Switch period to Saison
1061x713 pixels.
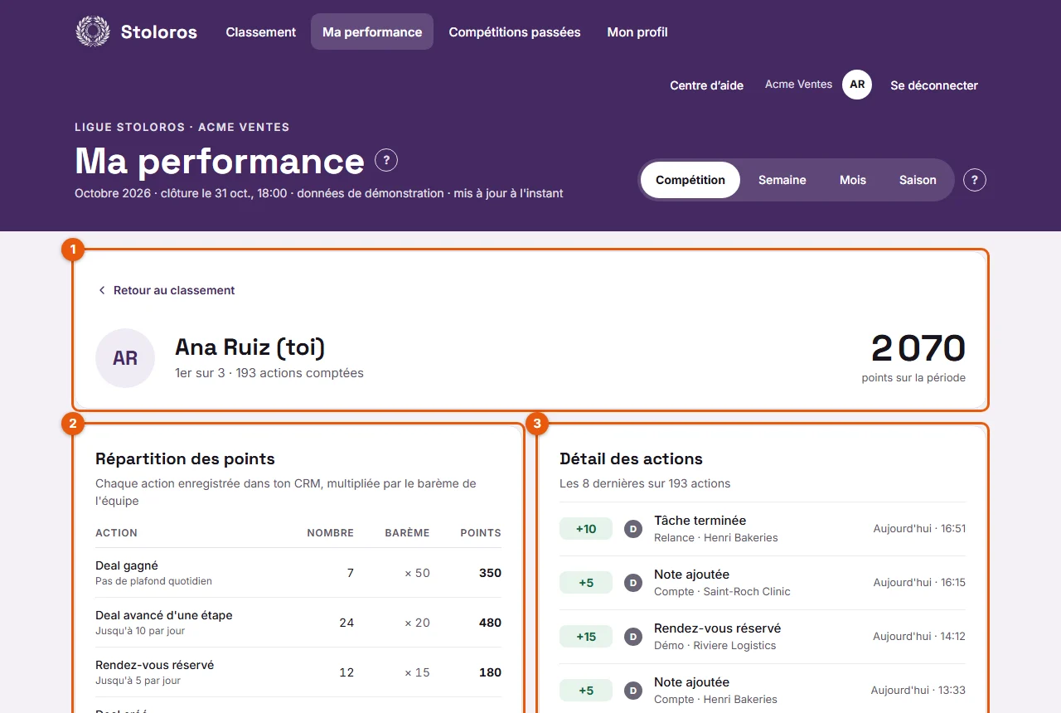(918, 180)
